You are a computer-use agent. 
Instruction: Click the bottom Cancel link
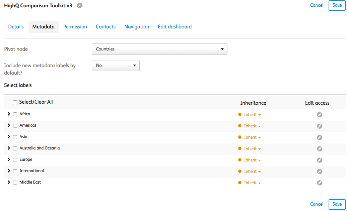pos(317,204)
